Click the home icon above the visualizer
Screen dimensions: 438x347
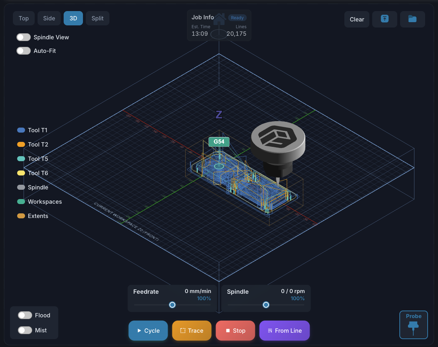point(219,19)
